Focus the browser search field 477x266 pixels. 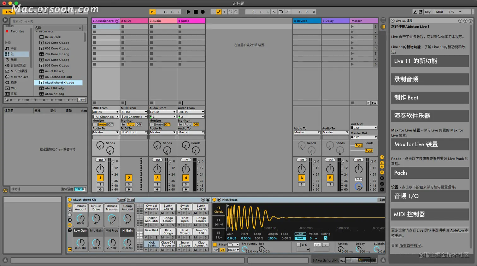[x=49, y=21]
